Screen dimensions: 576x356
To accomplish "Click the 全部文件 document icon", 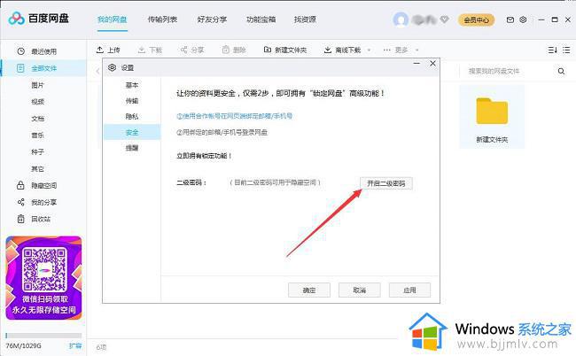I will [x=20, y=68].
